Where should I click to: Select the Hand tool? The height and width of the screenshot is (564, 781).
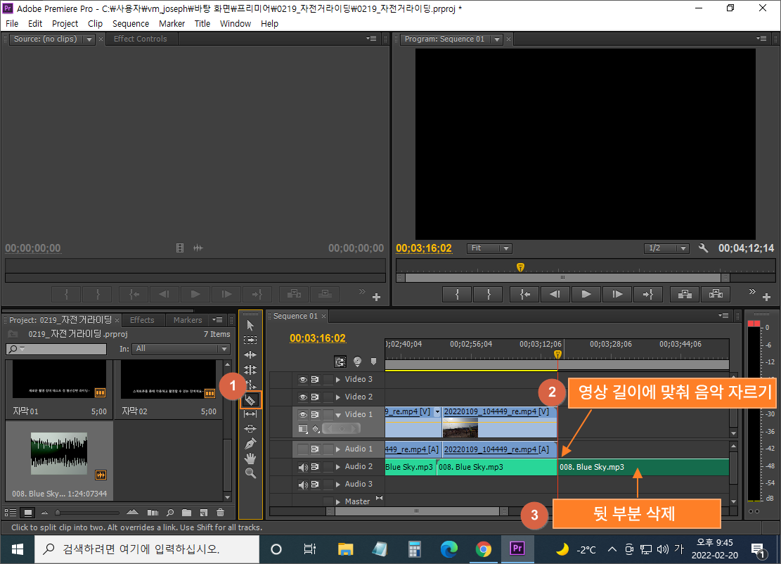[250, 459]
